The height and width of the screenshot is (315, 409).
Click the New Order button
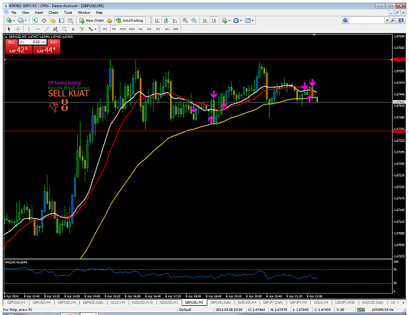[92, 20]
